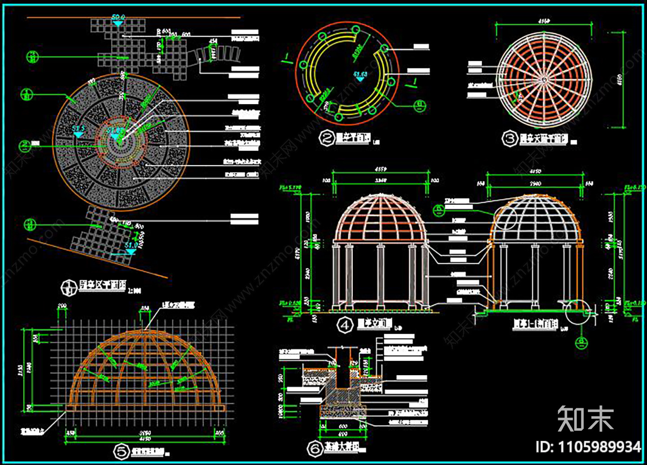647x465 pixels.
Task: Click the green section reference circle below section view
Action: 581,343
